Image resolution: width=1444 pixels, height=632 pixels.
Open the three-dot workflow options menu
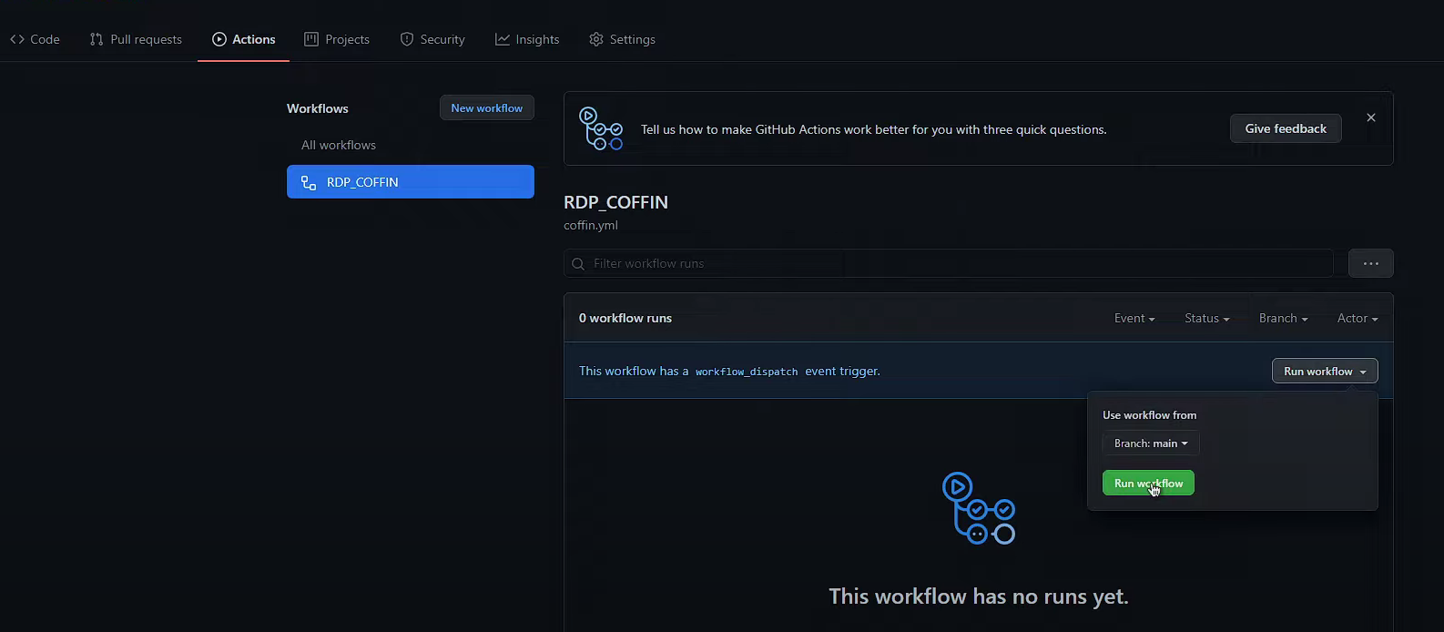(1370, 263)
